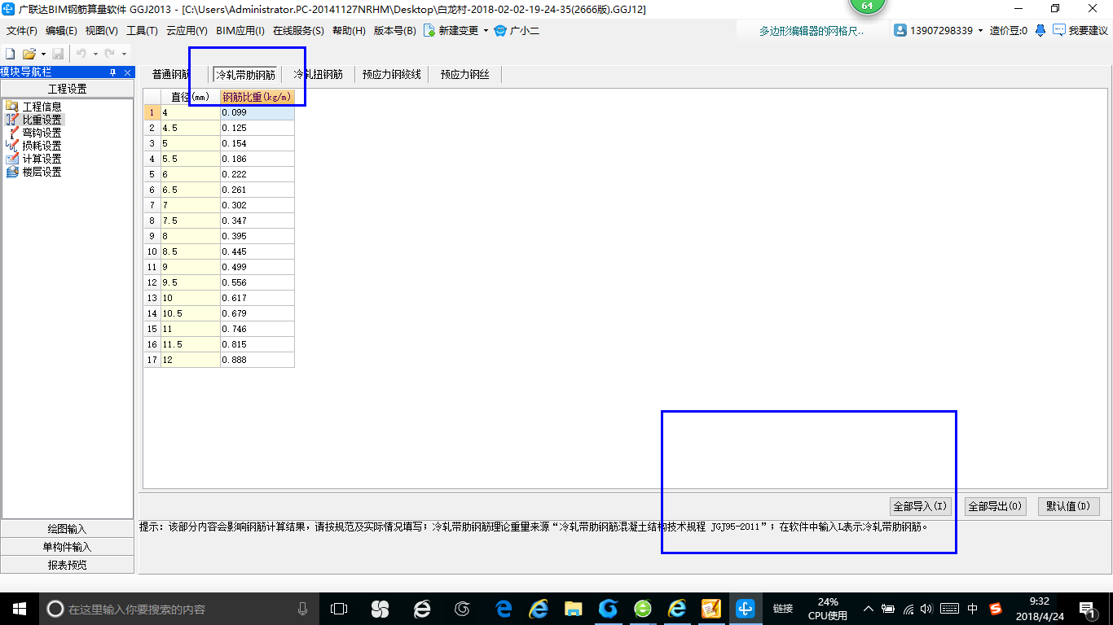Click the 钢筋比重(kg/m) column header
Viewport: 1113px width, 625px height.
pyautogui.click(x=257, y=97)
